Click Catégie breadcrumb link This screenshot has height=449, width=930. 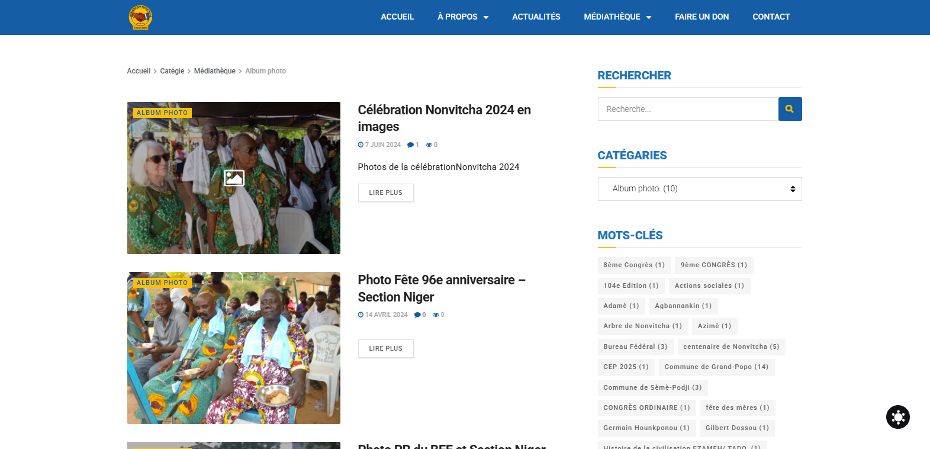click(172, 71)
